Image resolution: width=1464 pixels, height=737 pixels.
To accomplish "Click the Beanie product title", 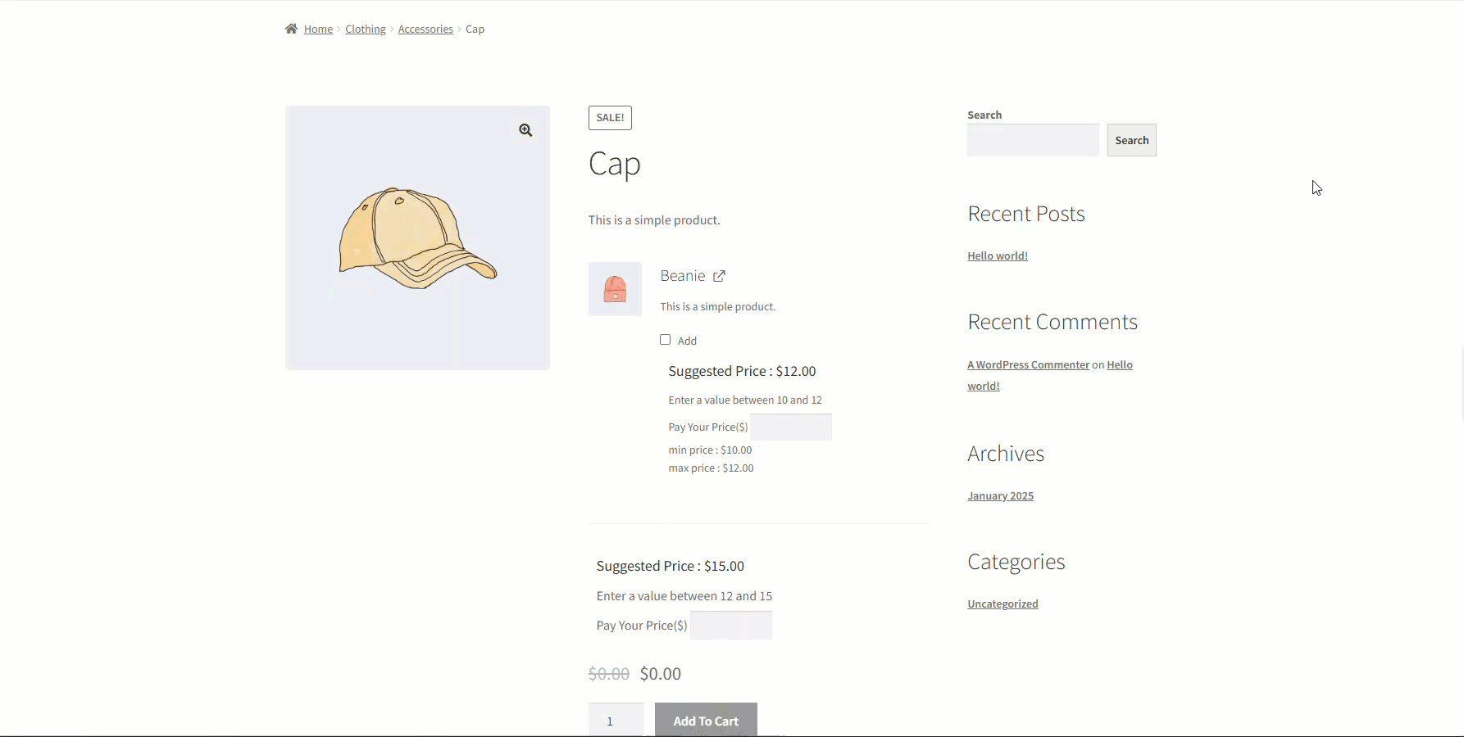I will 683,276.
